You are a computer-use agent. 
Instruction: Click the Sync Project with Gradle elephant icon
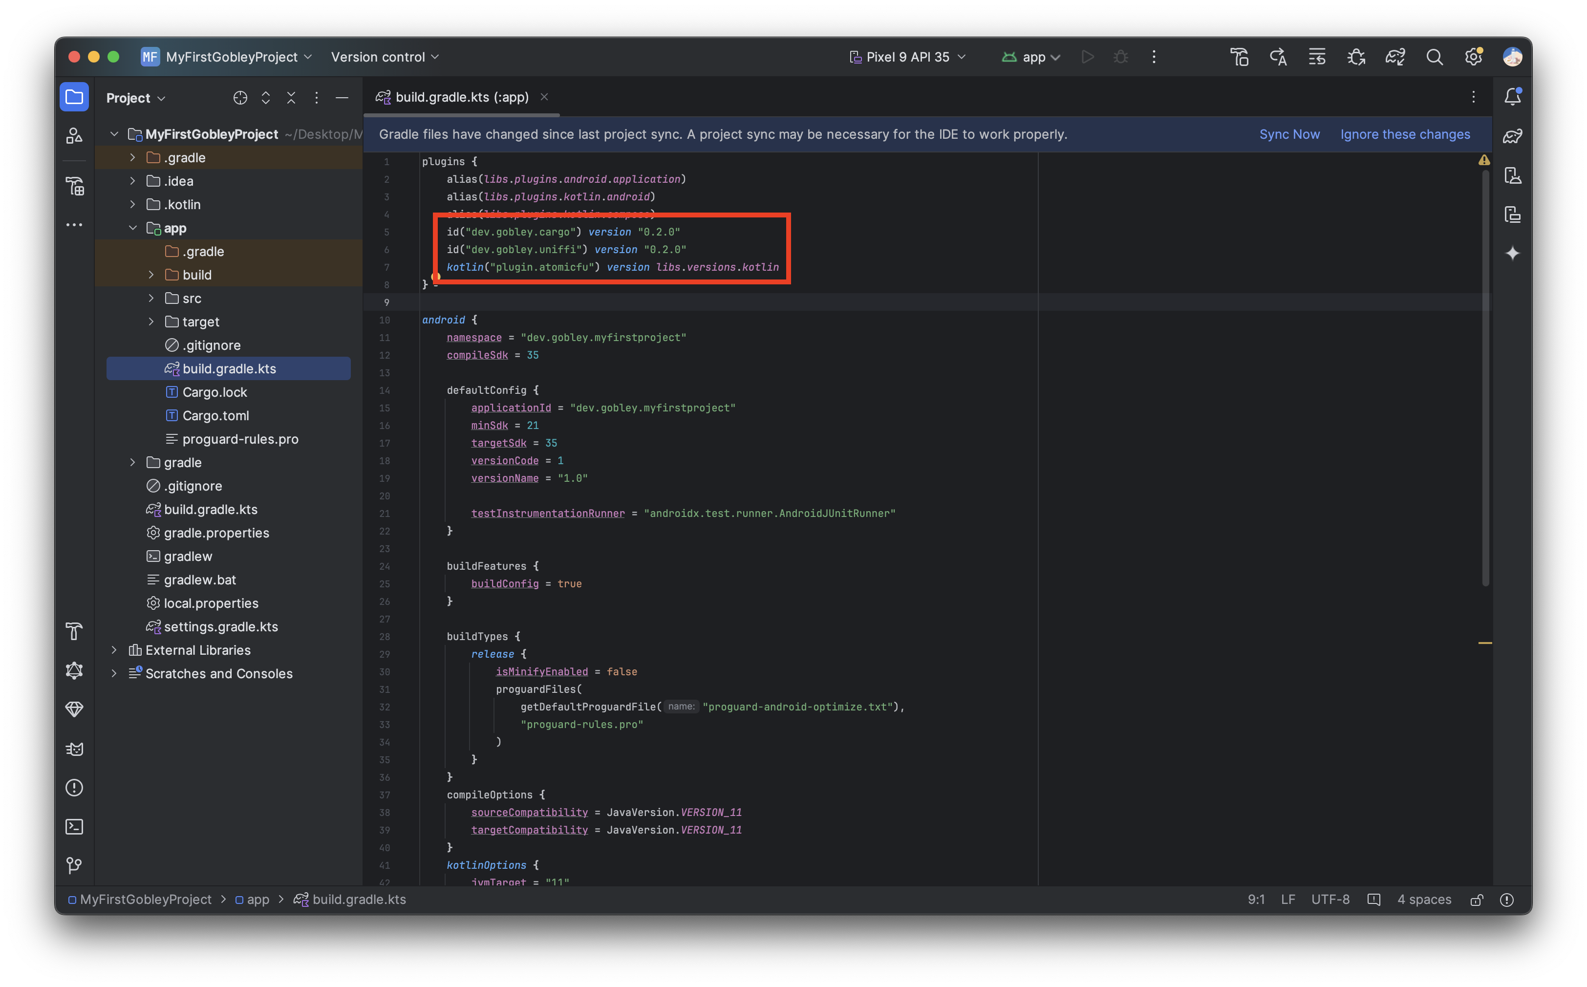(x=1395, y=58)
